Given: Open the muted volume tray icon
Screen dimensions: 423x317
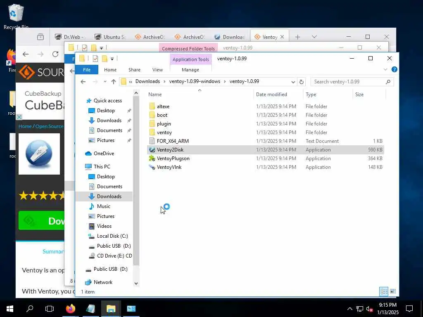Looking at the screenshot, I should [x=370, y=309].
